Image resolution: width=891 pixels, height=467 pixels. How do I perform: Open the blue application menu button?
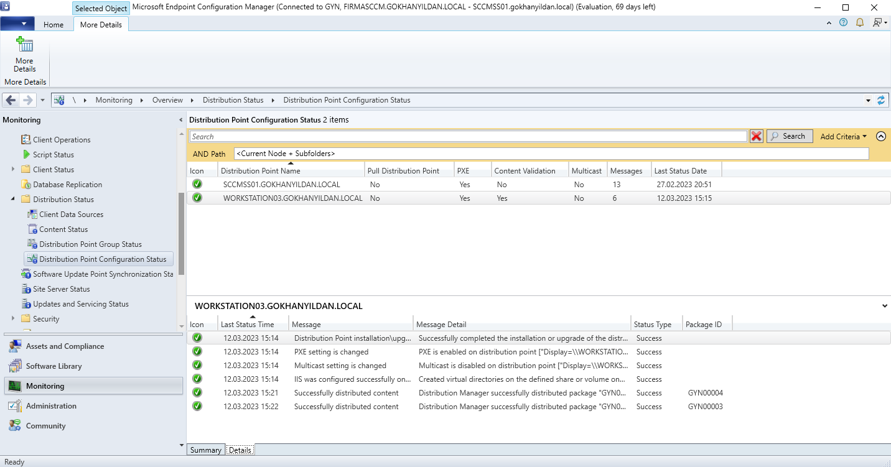[17, 24]
